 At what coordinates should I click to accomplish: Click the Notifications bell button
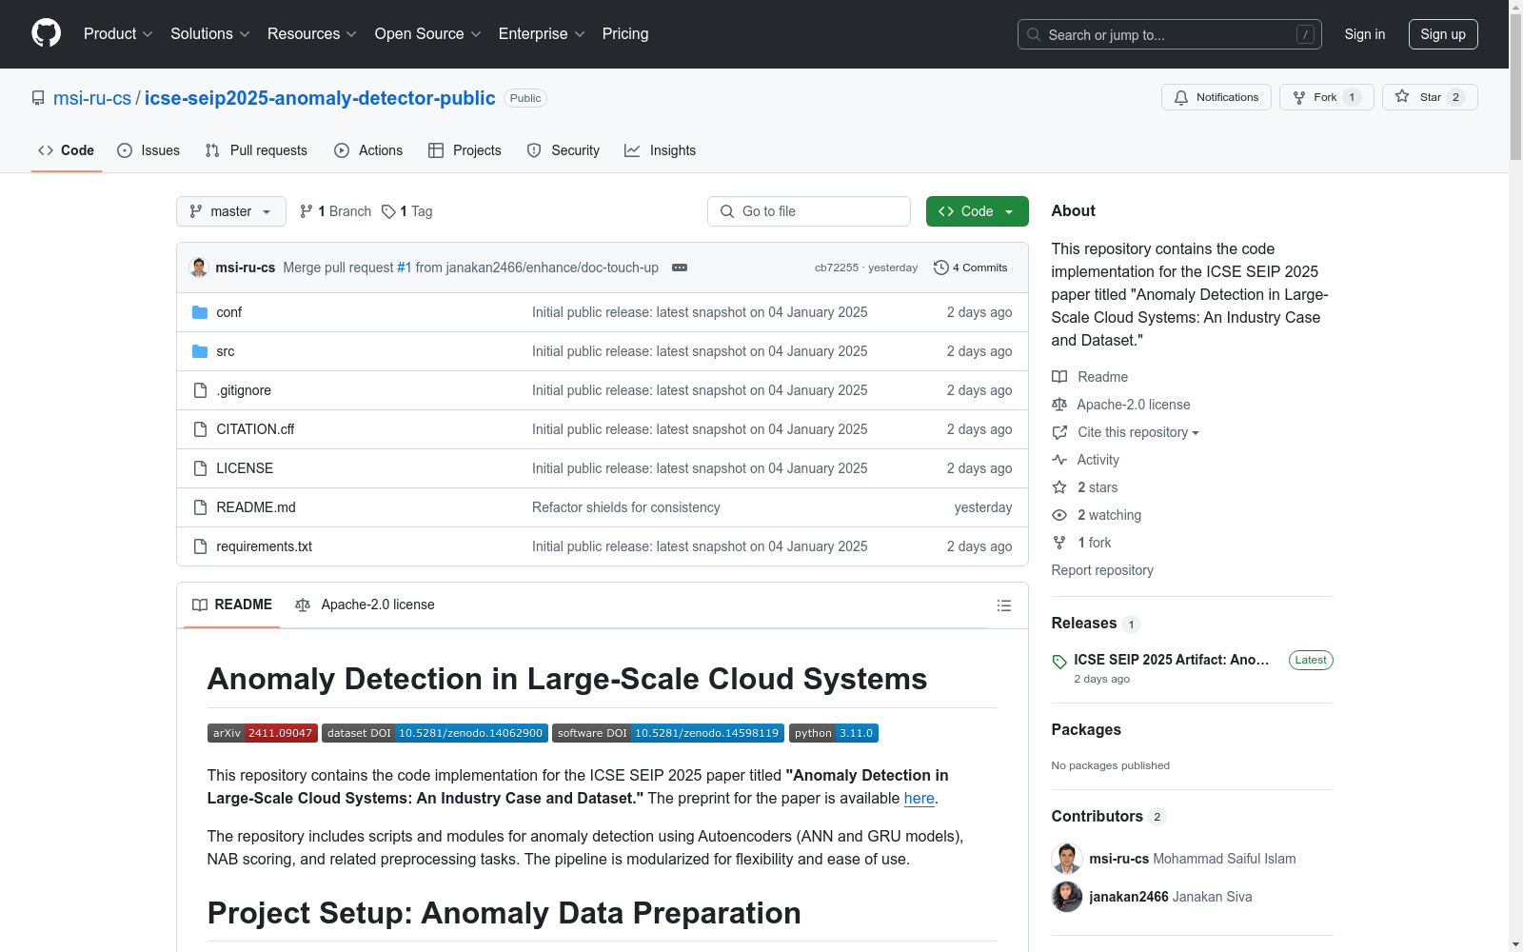point(1216,97)
